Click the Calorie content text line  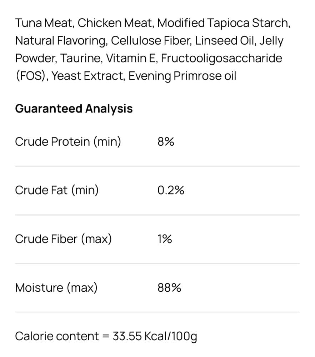click(106, 337)
